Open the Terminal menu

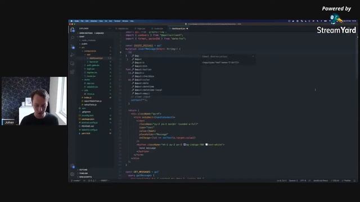[117, 21]
